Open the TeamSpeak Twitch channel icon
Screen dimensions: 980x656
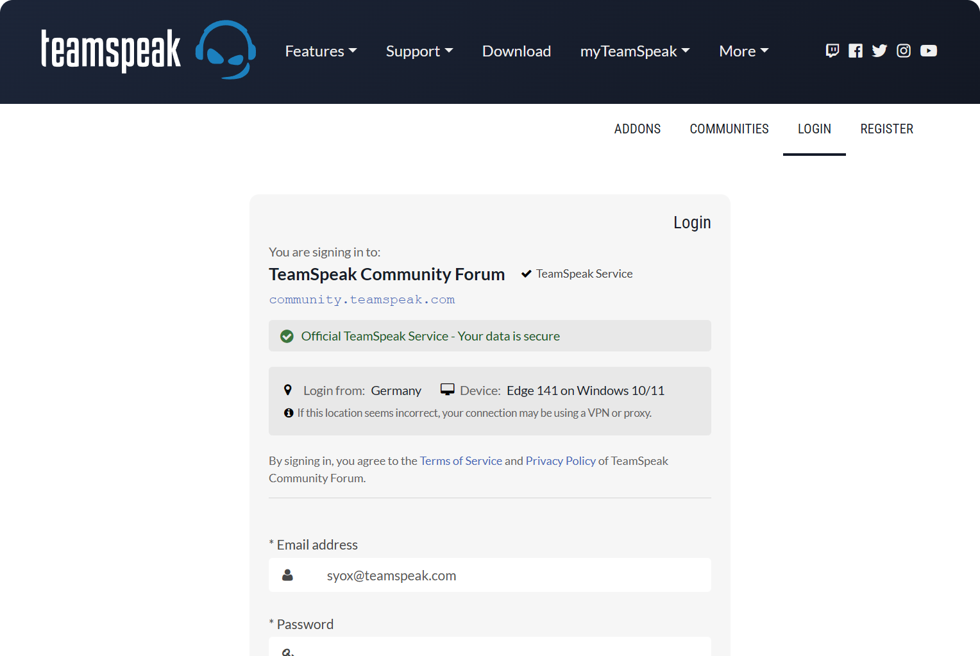coord(832,51)
